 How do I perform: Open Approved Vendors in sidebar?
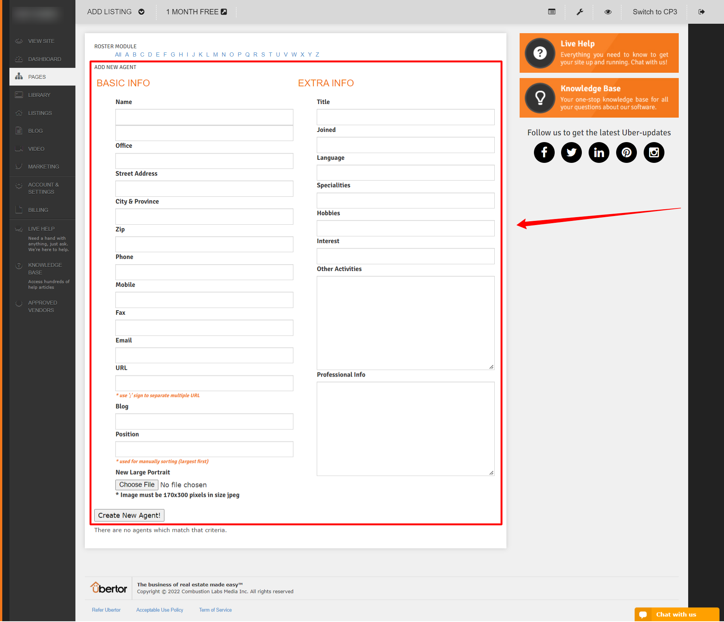coord(42,306)
